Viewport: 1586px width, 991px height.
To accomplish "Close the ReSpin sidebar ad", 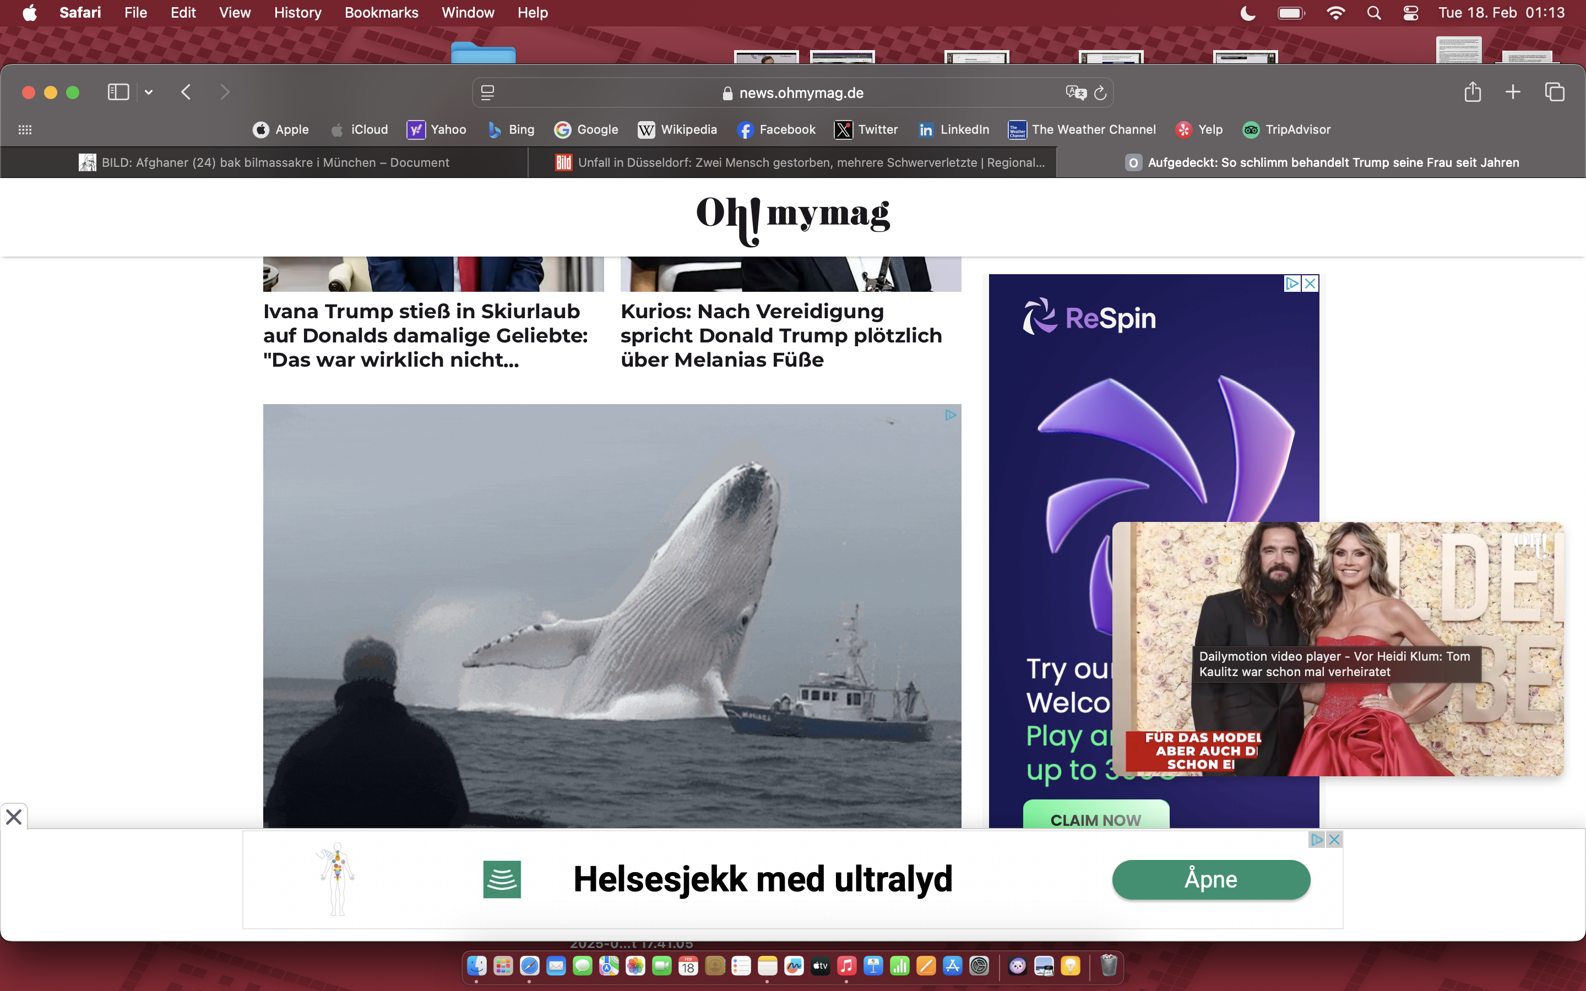I will (1310, 283).
